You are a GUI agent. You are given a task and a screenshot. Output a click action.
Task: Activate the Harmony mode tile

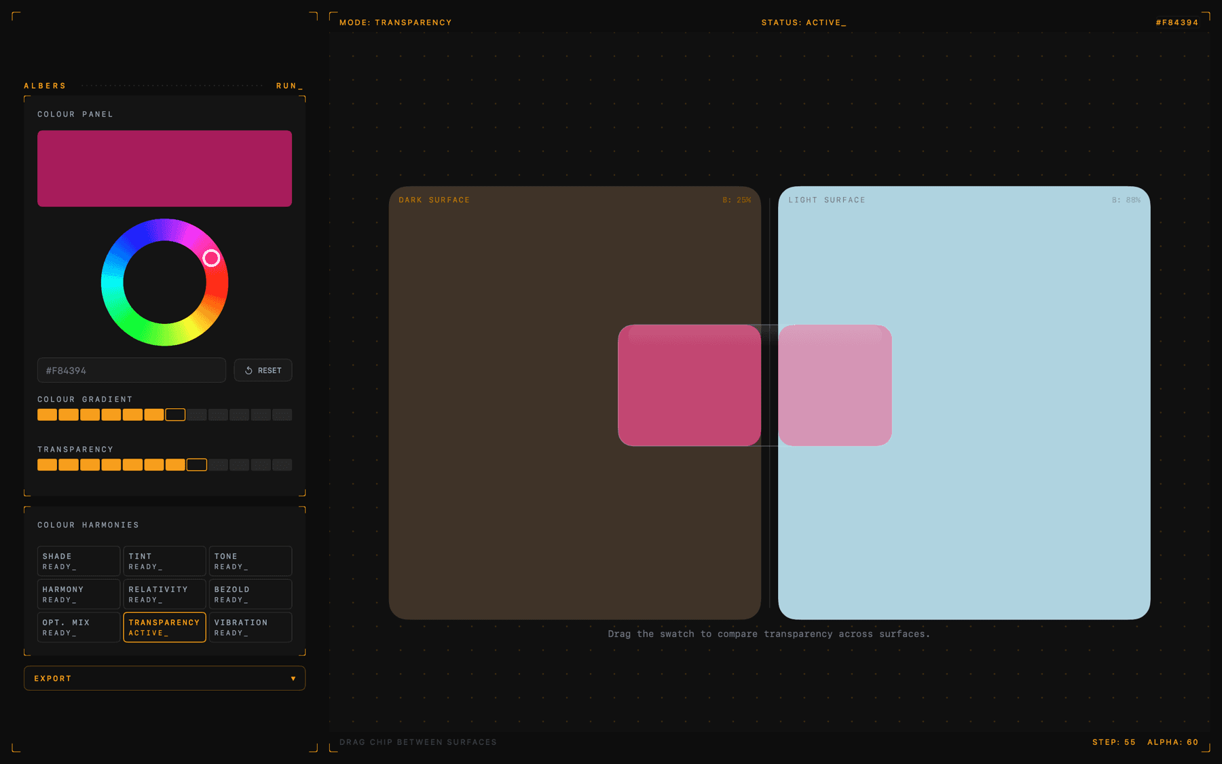(x=78, y=594)
